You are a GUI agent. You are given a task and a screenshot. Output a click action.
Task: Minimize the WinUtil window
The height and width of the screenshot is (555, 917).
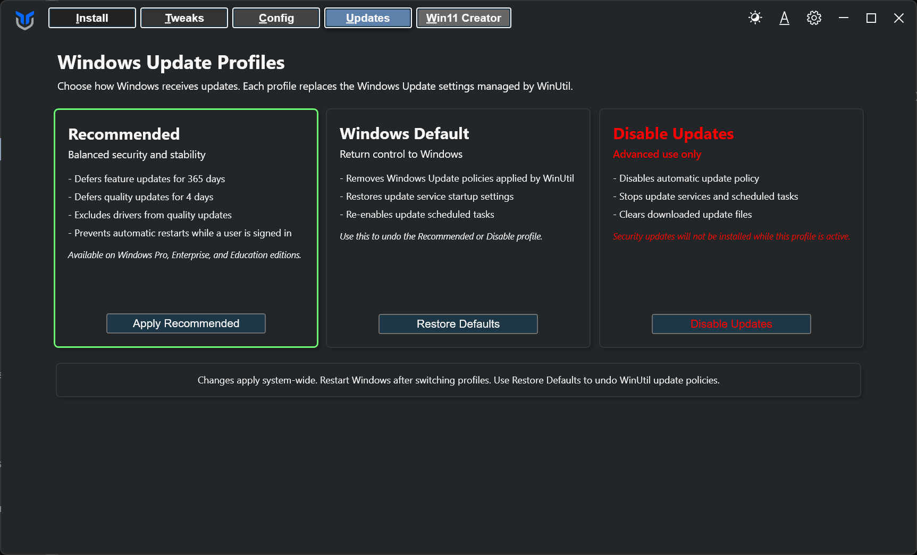pyautogui.click(x=844, y=18)
